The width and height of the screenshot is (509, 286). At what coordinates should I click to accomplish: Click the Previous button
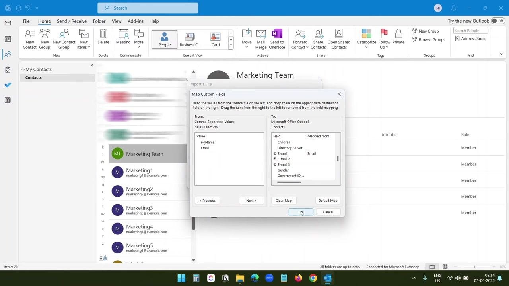[207, 201]
